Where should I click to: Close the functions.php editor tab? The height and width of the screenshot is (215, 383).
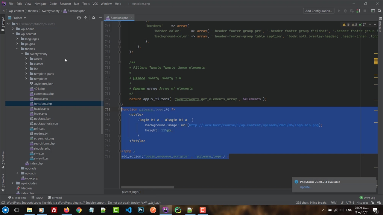tap(131, 18)
